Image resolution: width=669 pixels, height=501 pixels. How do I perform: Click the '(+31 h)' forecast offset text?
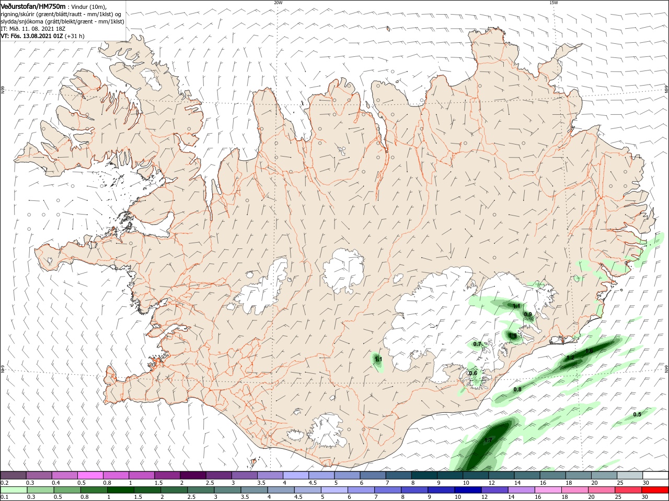click(x=75, y=36)
